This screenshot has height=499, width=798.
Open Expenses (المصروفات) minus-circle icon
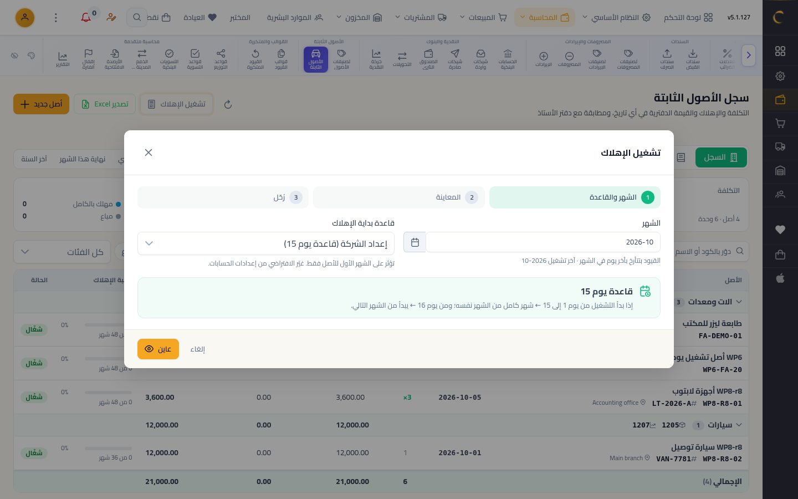[569, 59]
